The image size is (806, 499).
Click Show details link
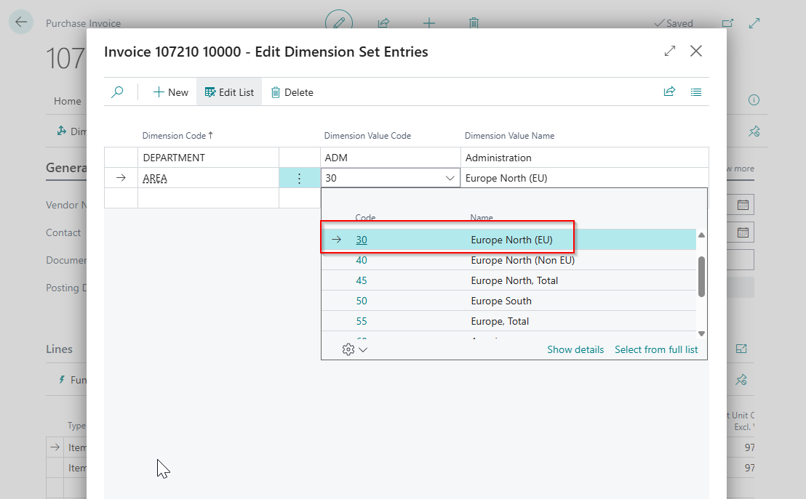click(x=575, y=349)
